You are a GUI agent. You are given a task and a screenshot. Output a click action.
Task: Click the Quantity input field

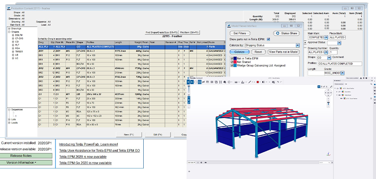[x=334, y=52]
